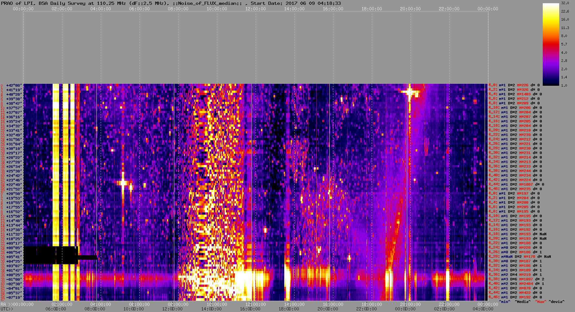
Task: Click the ^Max^ legend label
Action: (540, 302)
